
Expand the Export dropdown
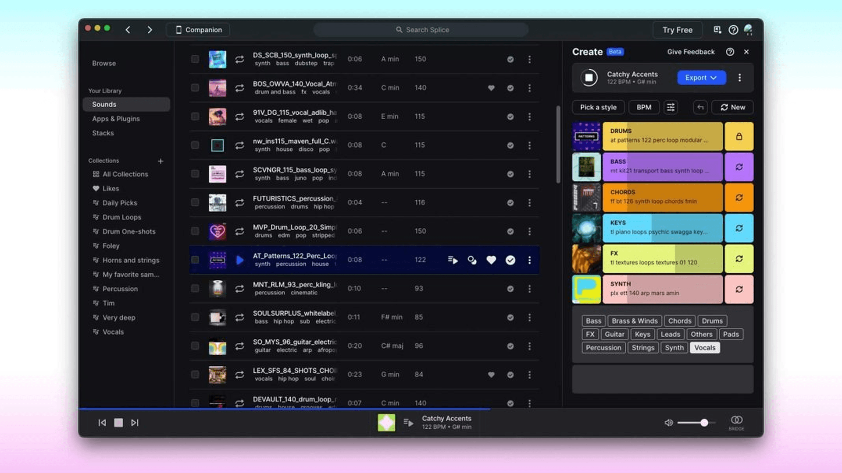pyautogui.click(x=701, y=78)
